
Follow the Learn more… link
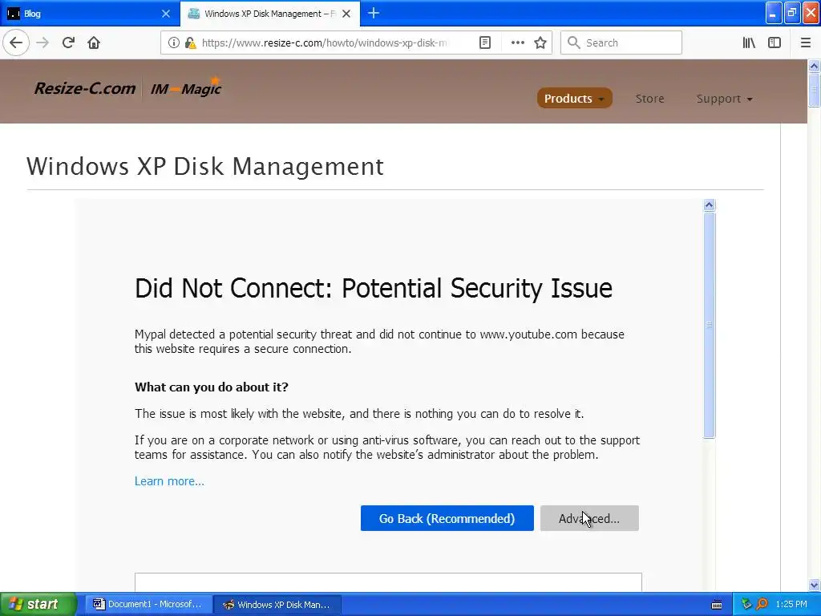(x=169, y=481)
